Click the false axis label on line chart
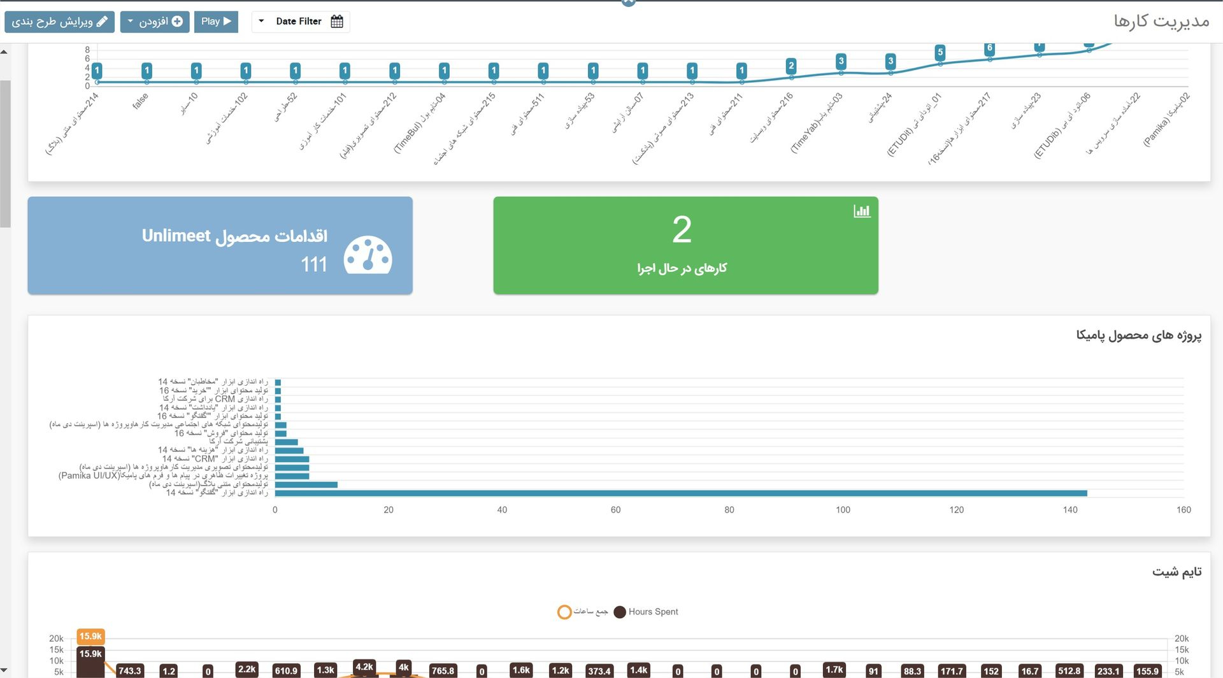Image resolution: width=1223 pixels, height=678 pixels. 140,101
